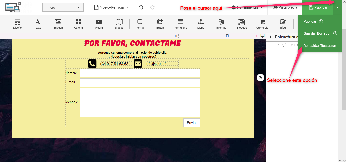This screenshot has height=162, width=346.
Task: Open the Diseño layout tool
Action: pos(17,24)
